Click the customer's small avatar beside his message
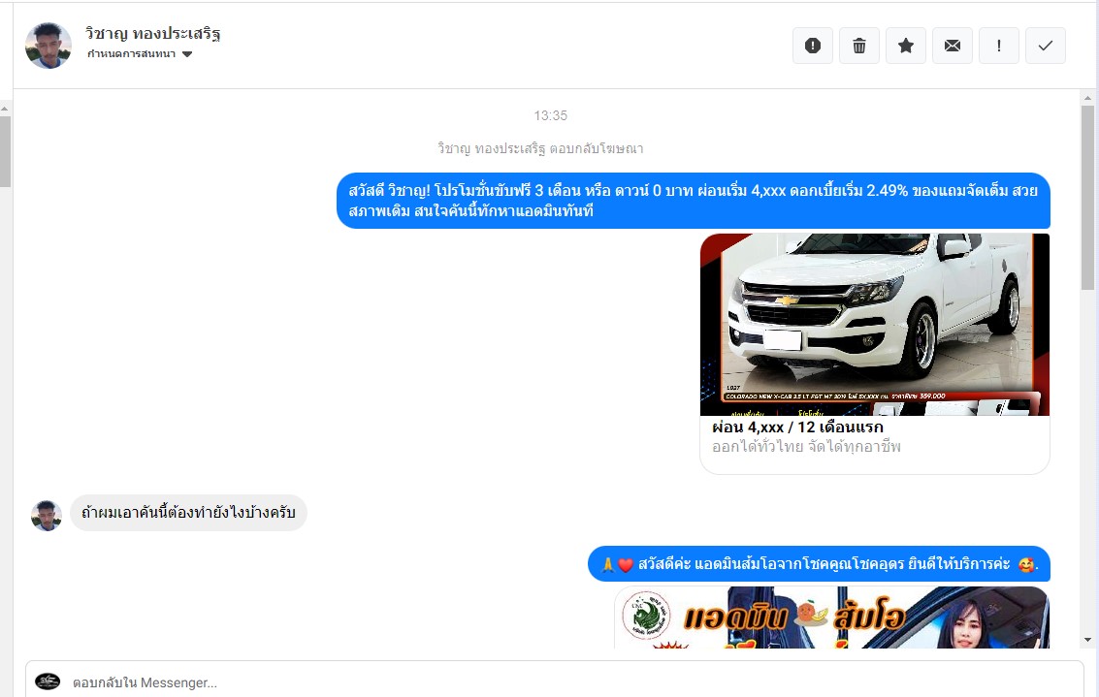1099x697 pixels. (x=47, y=516)
